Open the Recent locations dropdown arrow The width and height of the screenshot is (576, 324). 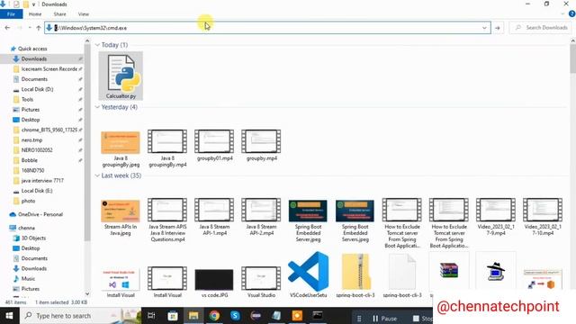pos(30,28)
